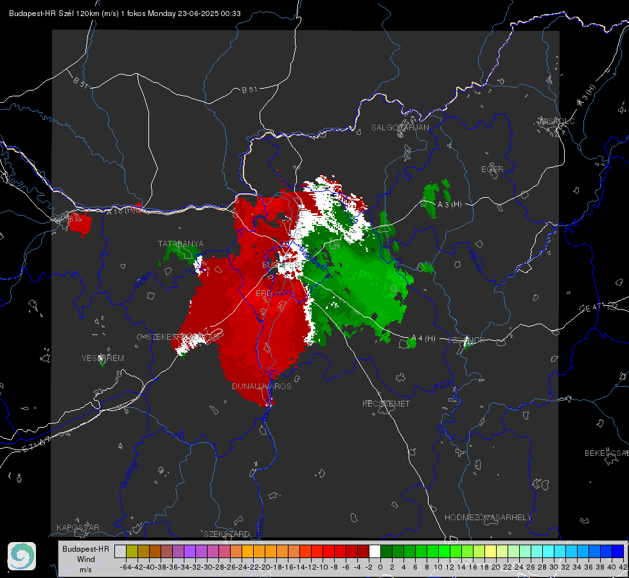629x578 pixels.
Task: Select the white swatch between -2 and 0
Action: (x=375, y=551)
